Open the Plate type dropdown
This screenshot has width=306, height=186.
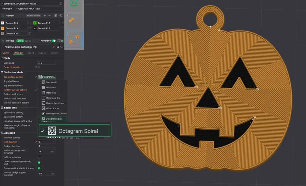tap(39, 9)
